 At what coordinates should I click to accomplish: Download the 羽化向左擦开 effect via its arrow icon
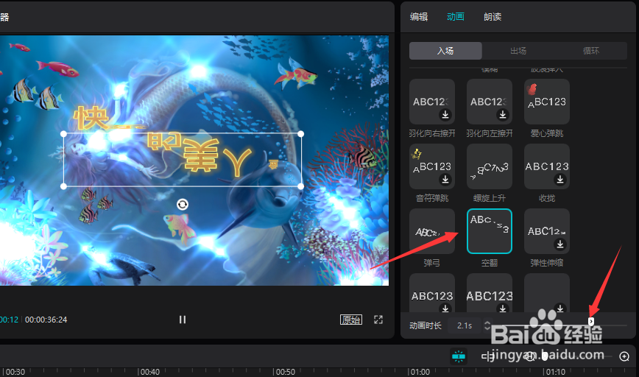tap(503, 115)
